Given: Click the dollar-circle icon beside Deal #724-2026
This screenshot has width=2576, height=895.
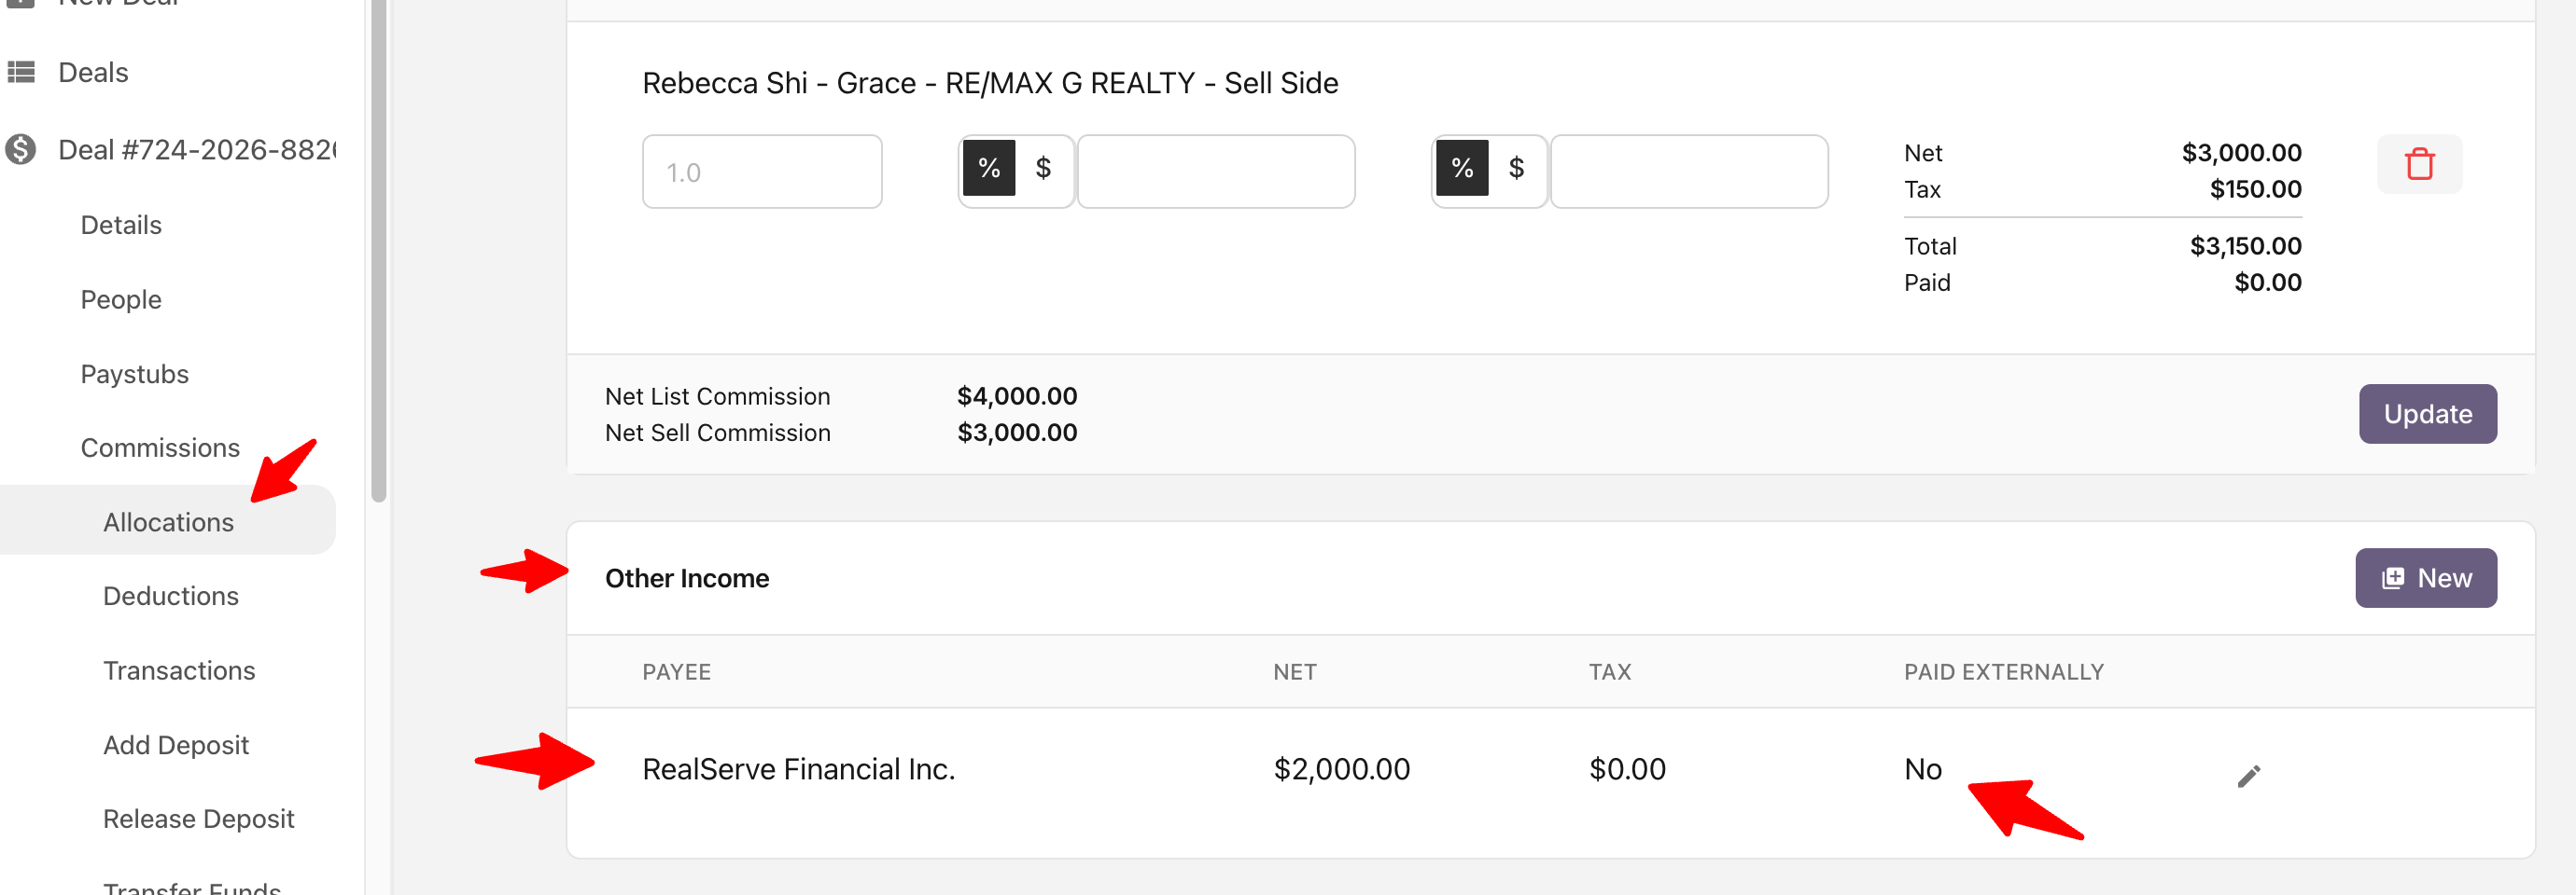Looking at the screenshot, I should tap(20, 150).
